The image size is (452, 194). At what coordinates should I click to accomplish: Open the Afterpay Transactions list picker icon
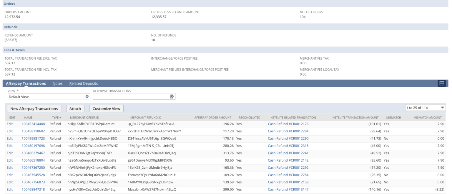(x=172, y=96)
